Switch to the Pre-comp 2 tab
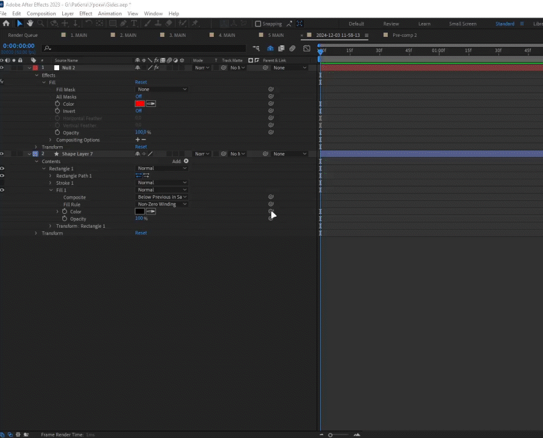Screen dimensions: 543x438 click(405, 35)
